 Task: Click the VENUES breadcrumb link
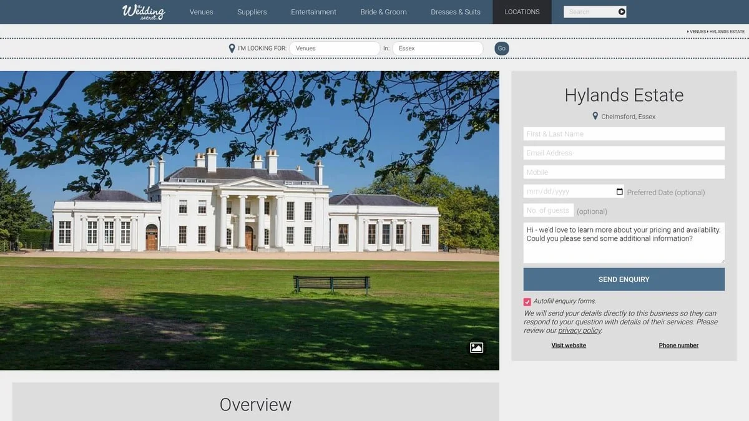tap(697, 31)
